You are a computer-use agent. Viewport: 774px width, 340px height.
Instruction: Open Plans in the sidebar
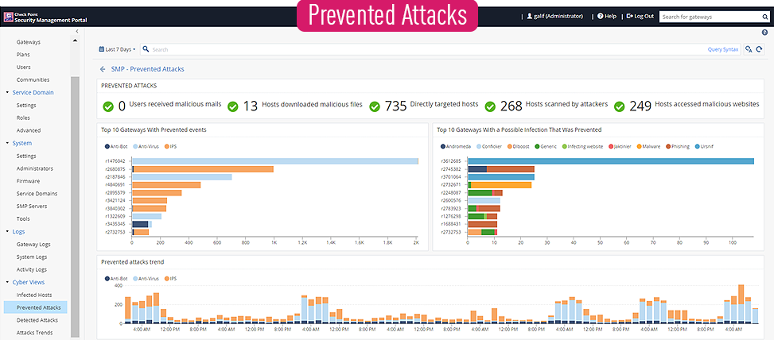(23, 54)
